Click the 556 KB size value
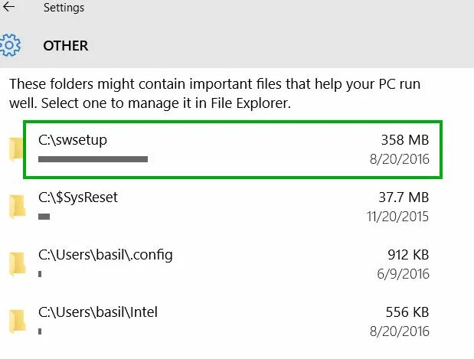The height and width of the screenshot is (359, 474). point(408,312)
